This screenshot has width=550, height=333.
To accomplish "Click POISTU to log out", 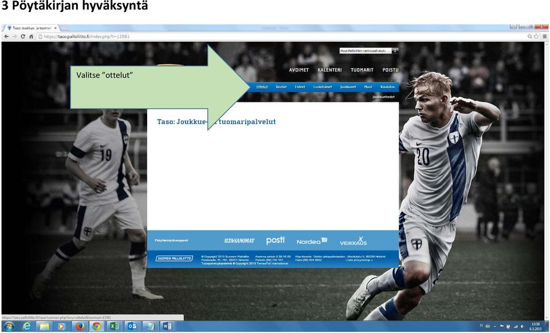I will (x=390, y=70).
